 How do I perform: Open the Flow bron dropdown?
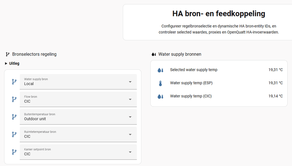(78, 99)
